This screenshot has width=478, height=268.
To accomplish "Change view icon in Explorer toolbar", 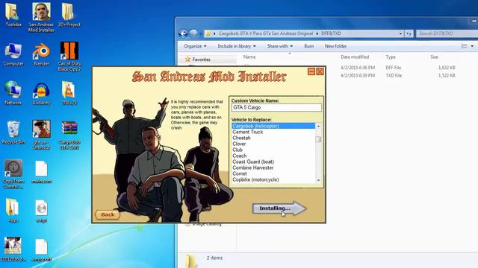I will point(465,46).
